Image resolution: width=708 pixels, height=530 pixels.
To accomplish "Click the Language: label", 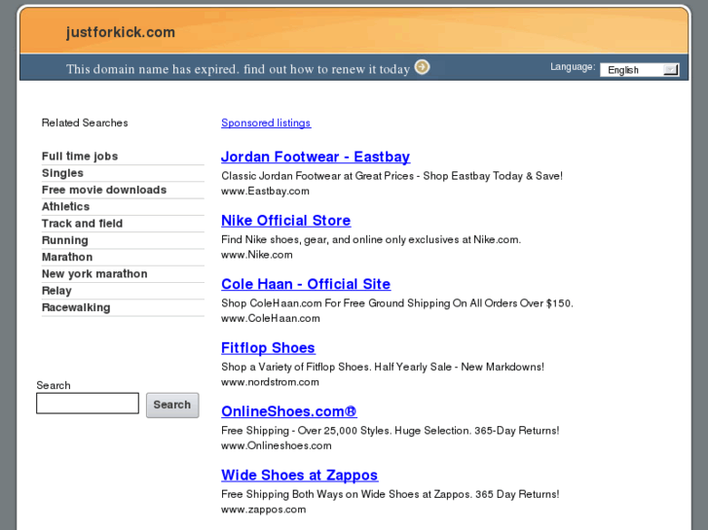I will (573, 67).
